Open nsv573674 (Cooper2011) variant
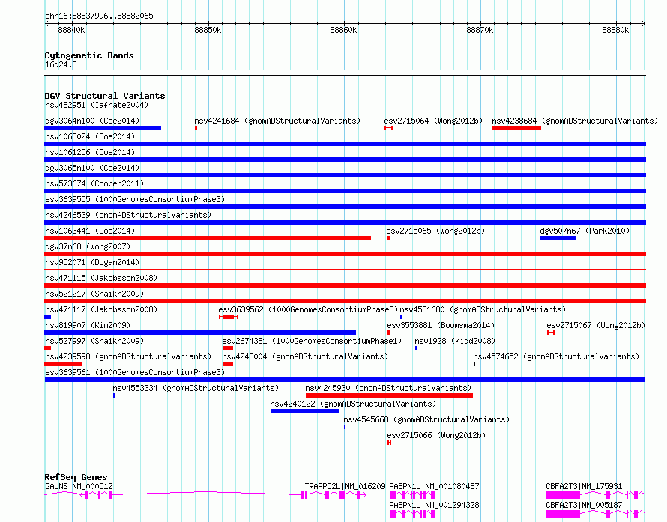This screenshot has width=667, height=522. click(94, 183)
